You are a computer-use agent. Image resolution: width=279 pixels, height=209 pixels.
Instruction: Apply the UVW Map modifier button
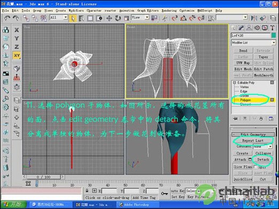[243, 63]
